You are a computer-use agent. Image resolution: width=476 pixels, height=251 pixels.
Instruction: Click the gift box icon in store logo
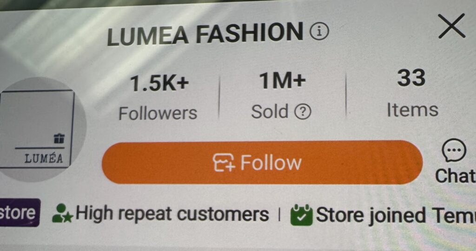59,139
